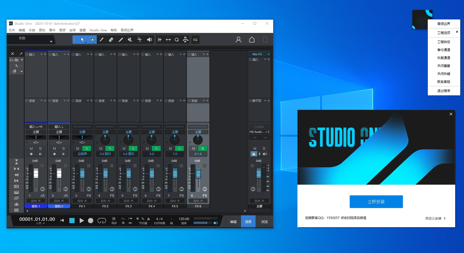Click the 立即安装 button
The image size is (464, 253).
(x=376, y=202)
